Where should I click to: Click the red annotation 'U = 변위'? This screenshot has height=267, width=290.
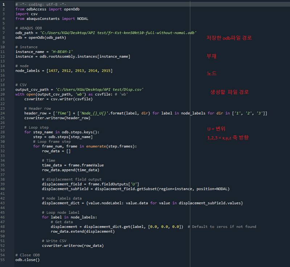[216, 129]
